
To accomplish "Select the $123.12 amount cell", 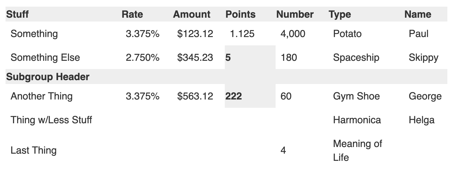I will coord(195,34).
